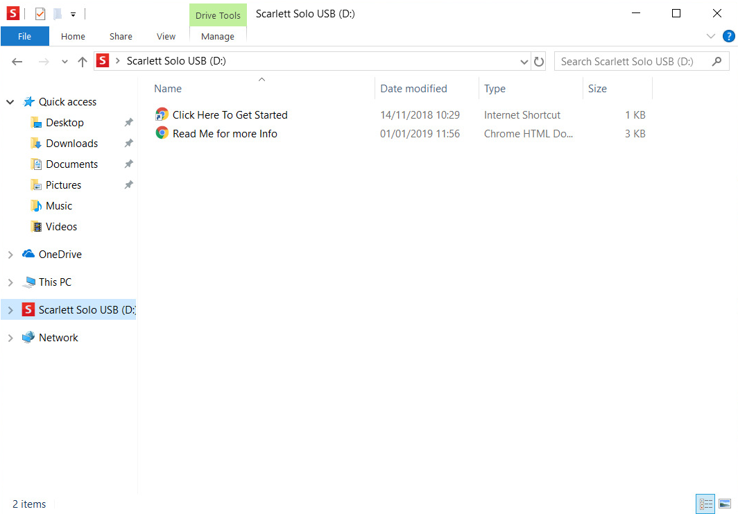The image size is (738, 514).
Task: Switch to Large icons view layout
Action: (726, 504)
